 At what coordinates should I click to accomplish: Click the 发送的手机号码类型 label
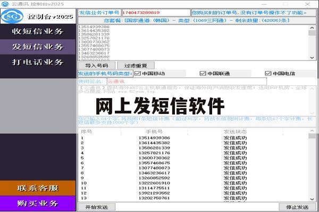105,74
